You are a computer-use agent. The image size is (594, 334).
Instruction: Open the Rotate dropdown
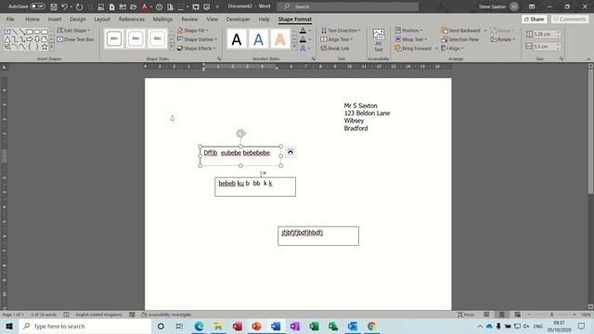coord(503,39)
